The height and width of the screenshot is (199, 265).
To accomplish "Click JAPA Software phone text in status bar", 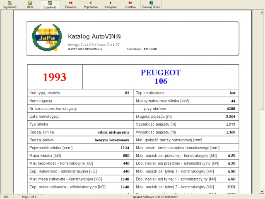I will (155, 197).
